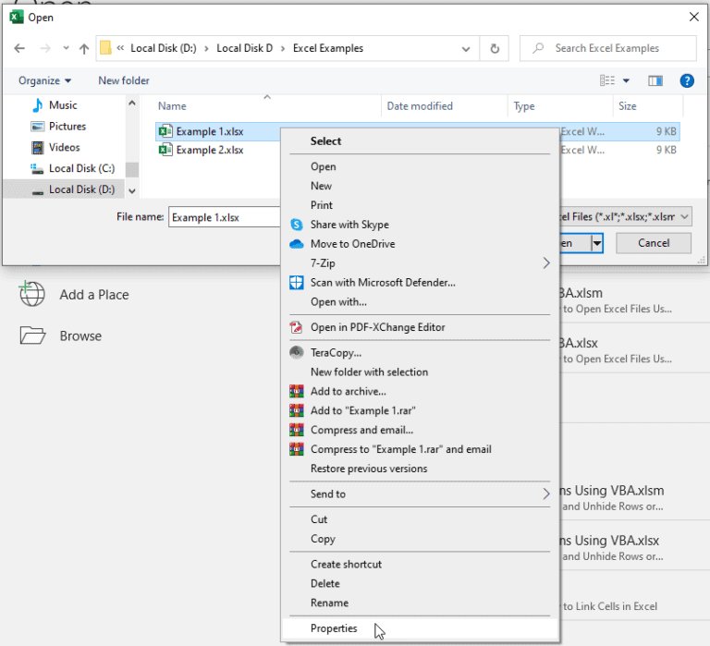Screen dimensions: 710x646
Task: Open the recent locations chevron
Action: coord(67,48)
